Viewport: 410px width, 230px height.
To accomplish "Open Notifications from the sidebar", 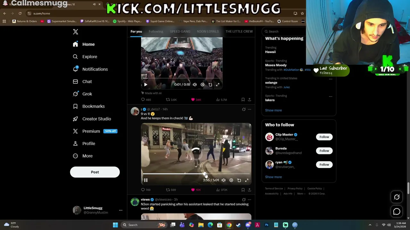I will click(x=90, y=69).
